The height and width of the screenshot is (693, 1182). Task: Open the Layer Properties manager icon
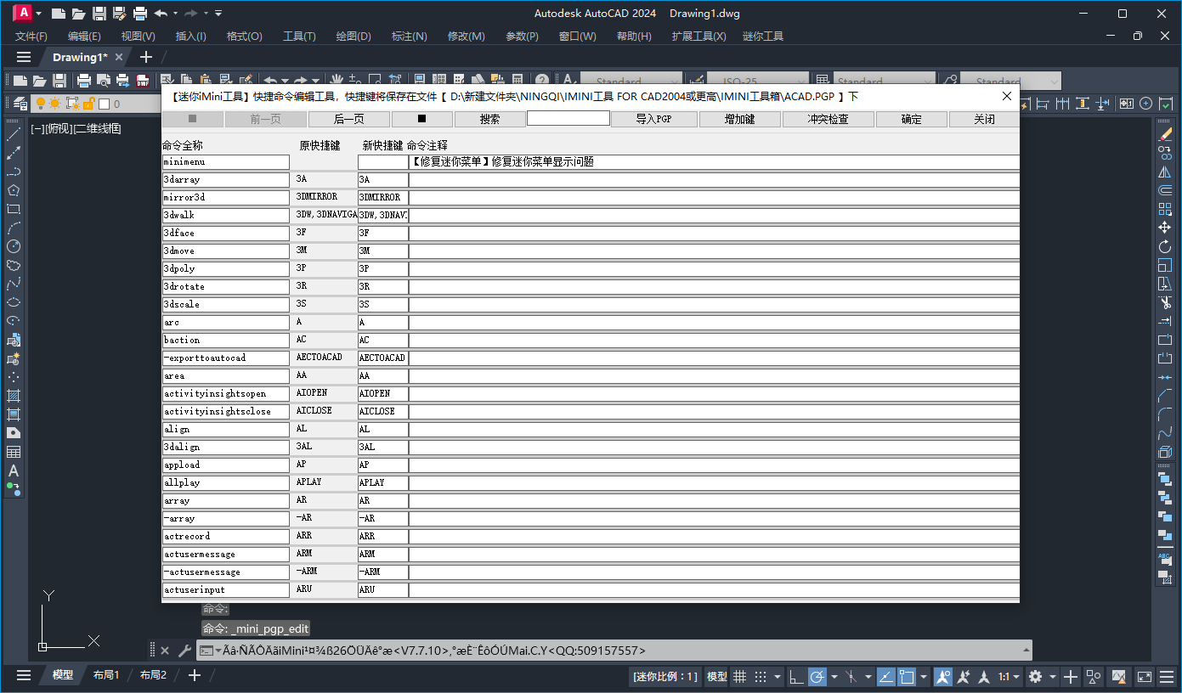(20, 104)
